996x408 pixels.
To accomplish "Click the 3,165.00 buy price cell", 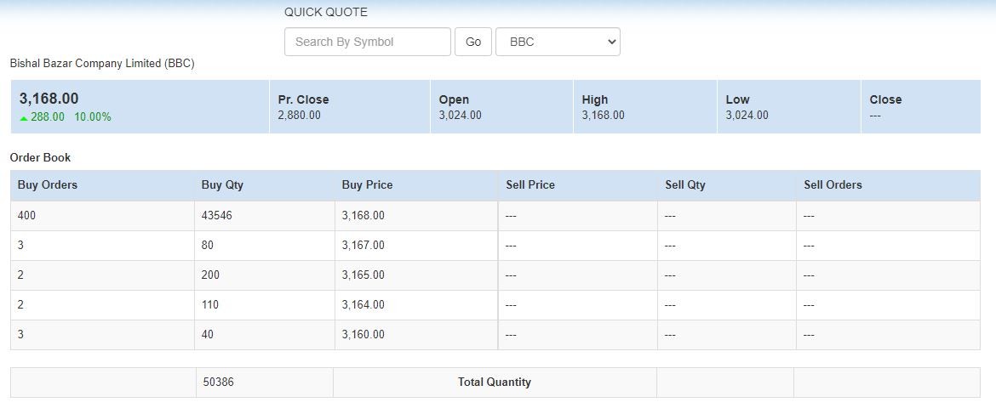I will click(x=416, y=275).
